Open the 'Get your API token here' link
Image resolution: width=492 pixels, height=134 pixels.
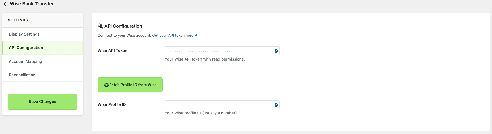pos(175,36)
